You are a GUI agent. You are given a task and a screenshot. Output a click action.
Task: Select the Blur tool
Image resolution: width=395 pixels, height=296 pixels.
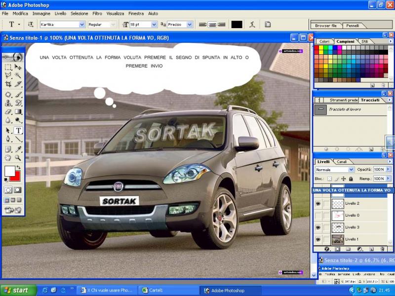coord(8,120)
